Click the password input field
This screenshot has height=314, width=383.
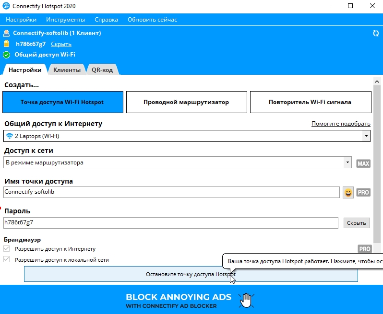click(x=171, y=223)
